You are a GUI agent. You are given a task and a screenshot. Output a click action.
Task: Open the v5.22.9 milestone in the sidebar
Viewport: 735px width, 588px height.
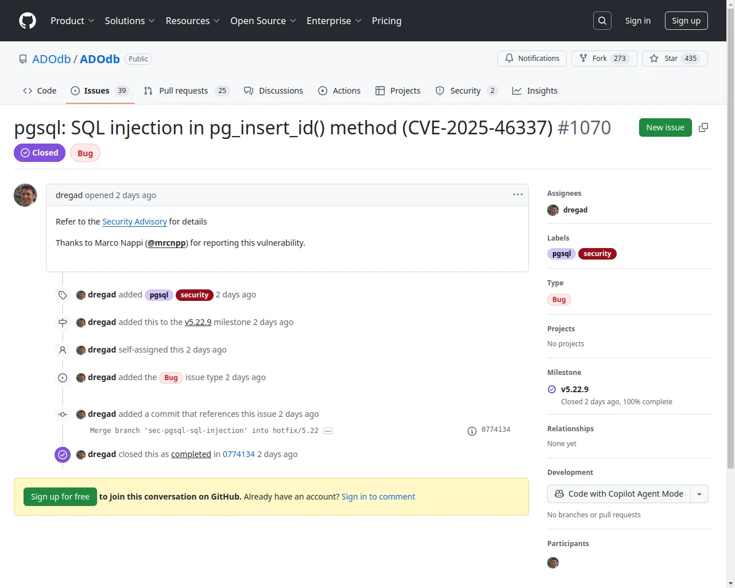click(x=575, y=389)
